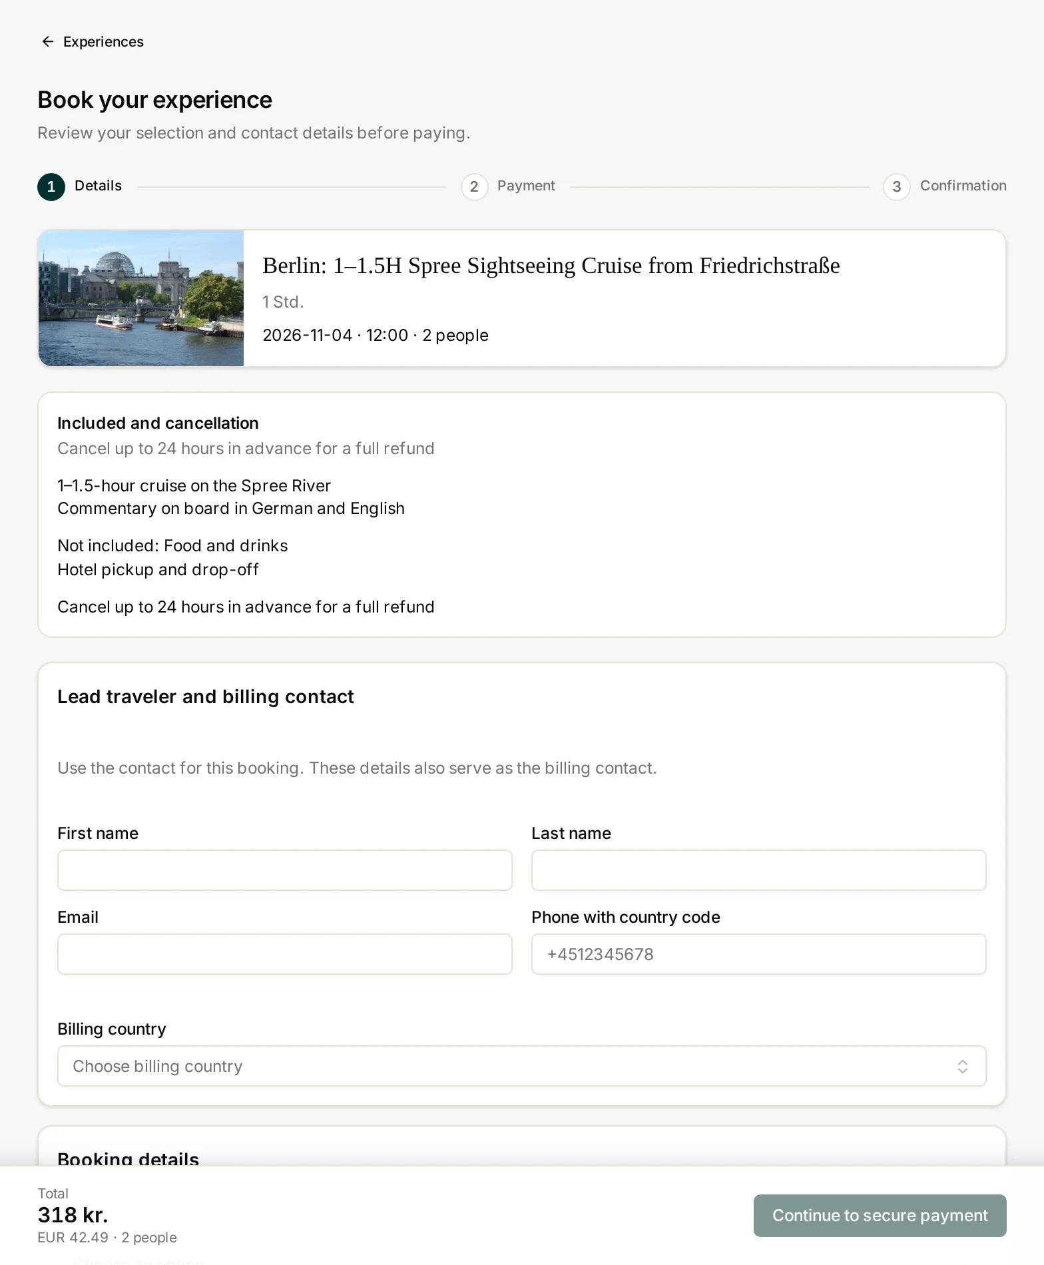1044x1265 pixels.
Task: Click 1–1.5-hour cruise on the Spree River
Action: (x=194, y=486)
